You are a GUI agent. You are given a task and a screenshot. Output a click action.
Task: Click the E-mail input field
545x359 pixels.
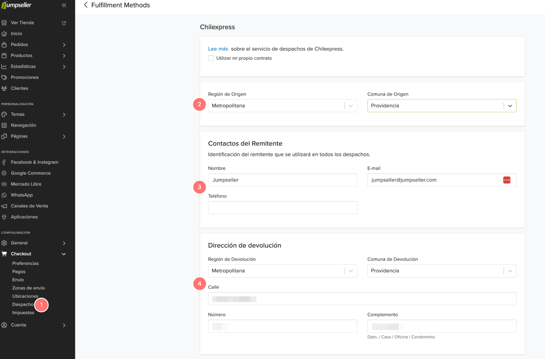click(442, 180)
